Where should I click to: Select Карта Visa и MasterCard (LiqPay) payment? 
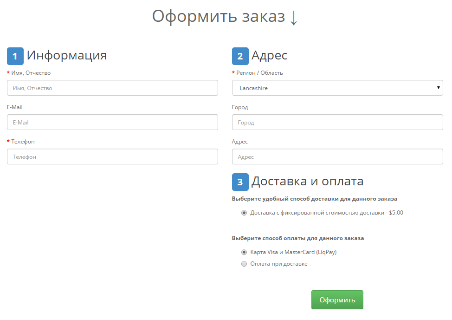[x=244, y=252]
